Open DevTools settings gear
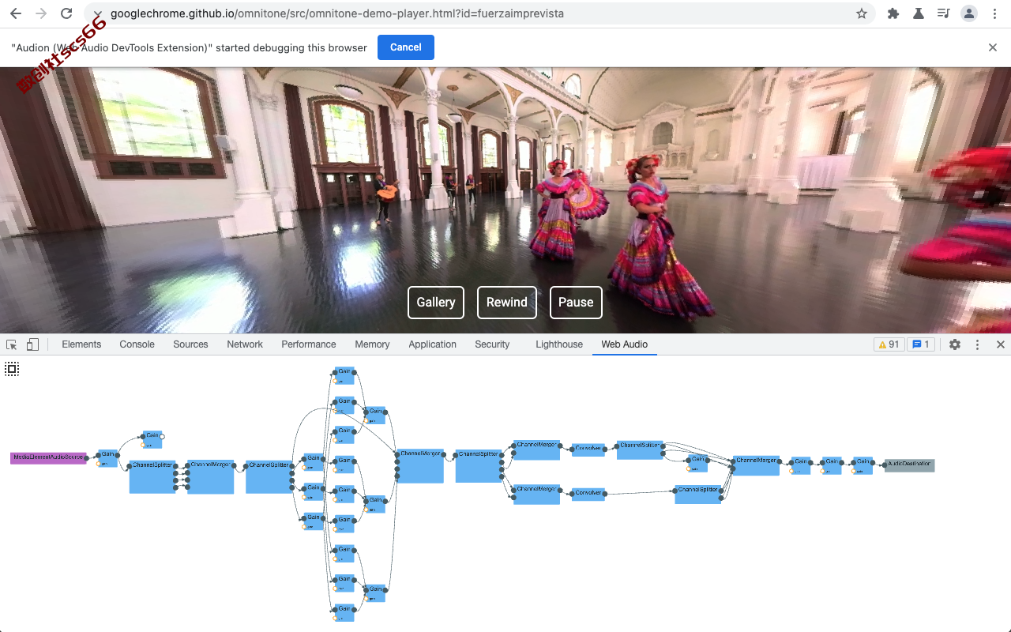 pyautogui.click(x=955, y=344)
